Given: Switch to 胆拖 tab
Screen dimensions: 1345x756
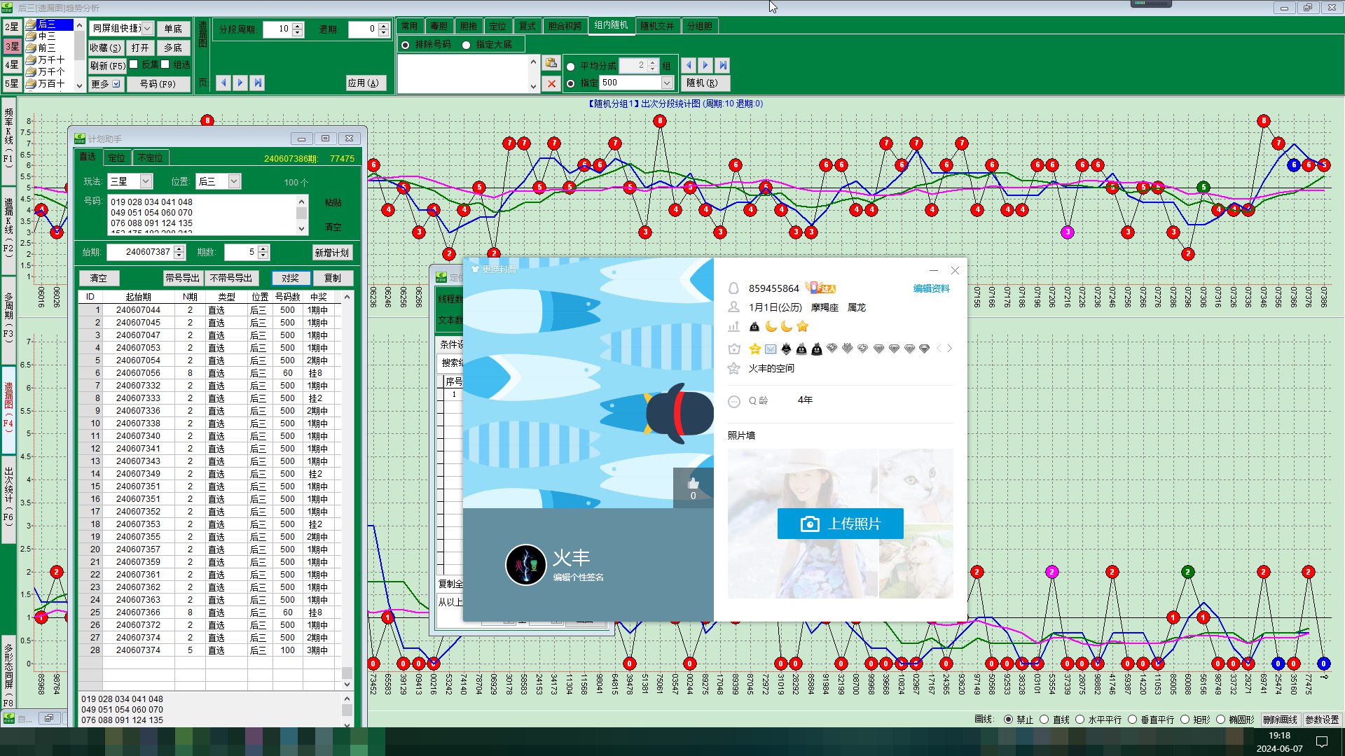Looking at the screenshot, I should (x=468, y=26).
